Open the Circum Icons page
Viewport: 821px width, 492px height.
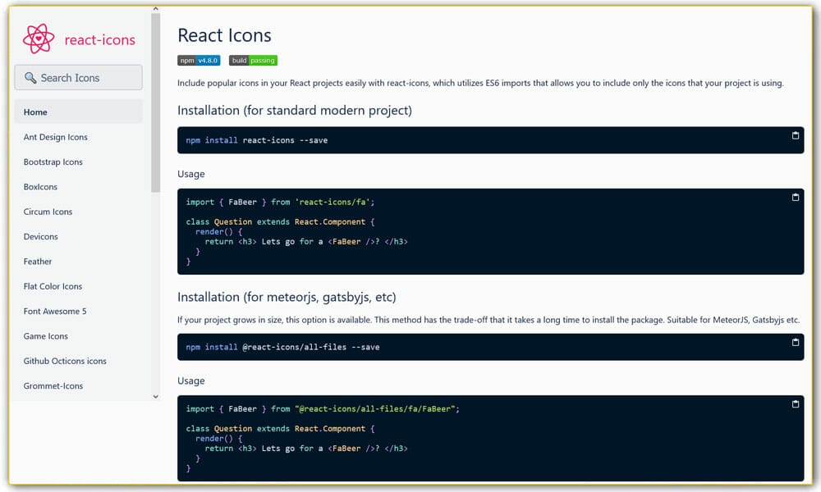[48, 212]
